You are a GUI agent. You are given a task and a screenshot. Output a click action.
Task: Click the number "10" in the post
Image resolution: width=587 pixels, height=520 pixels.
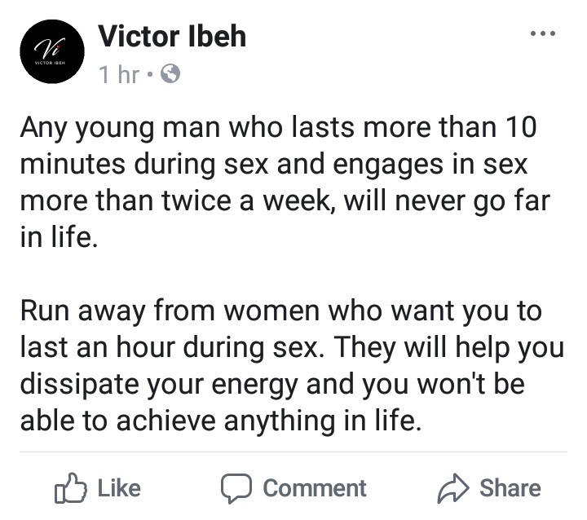[x=521, y=128]
